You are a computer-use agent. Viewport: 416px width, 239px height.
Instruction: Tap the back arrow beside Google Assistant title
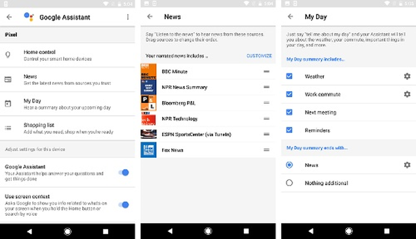click(9, 17)
